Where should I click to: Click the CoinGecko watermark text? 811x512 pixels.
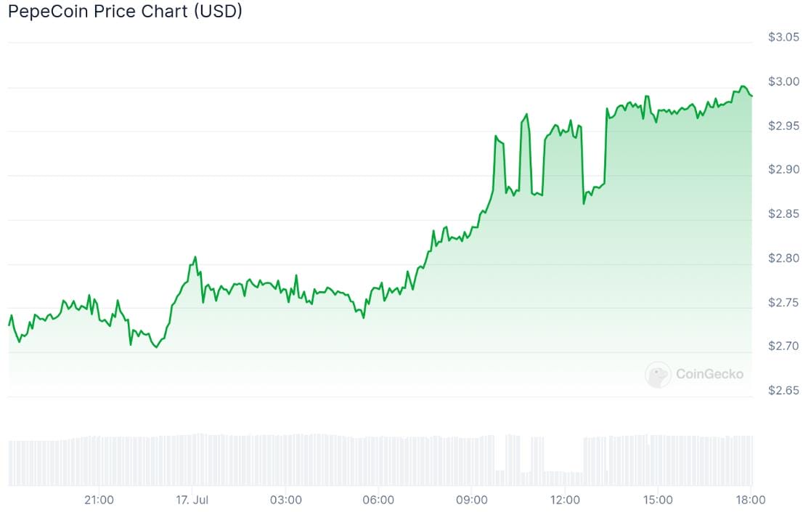(x=709, y=374)
